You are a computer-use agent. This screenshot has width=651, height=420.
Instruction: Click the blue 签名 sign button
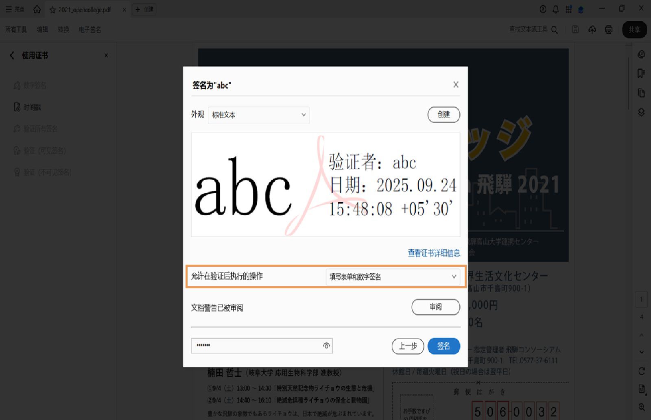[x=443, y=346]
